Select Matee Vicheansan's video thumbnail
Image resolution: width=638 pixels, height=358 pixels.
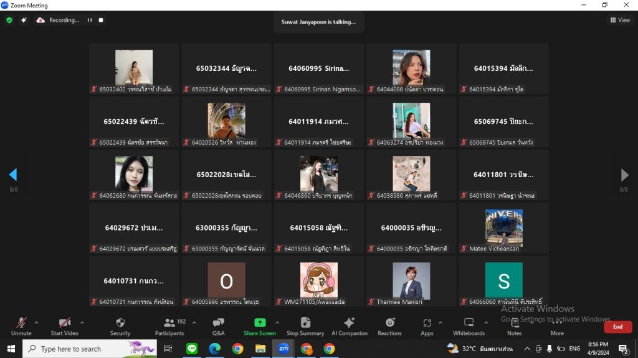click(x=503, y=227)
